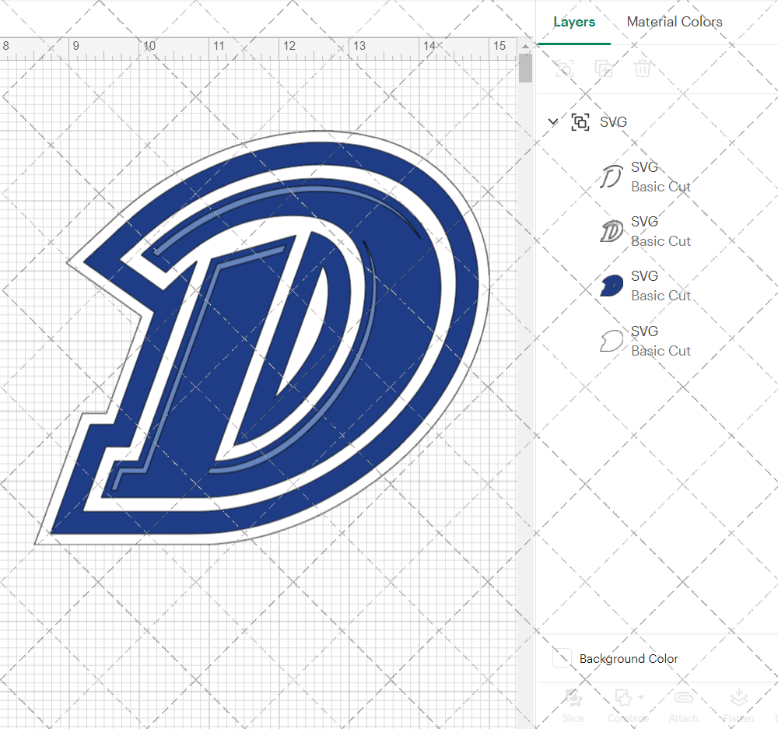Image resolution: width=778 pixels, height=729 pixels.
Task: Select the SVG group icon in Layers
Action: (580, 122)
